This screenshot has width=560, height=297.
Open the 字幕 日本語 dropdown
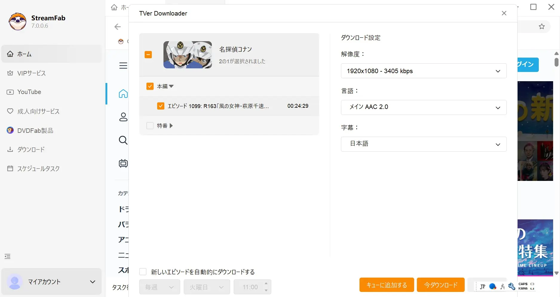tap(424, 144)
